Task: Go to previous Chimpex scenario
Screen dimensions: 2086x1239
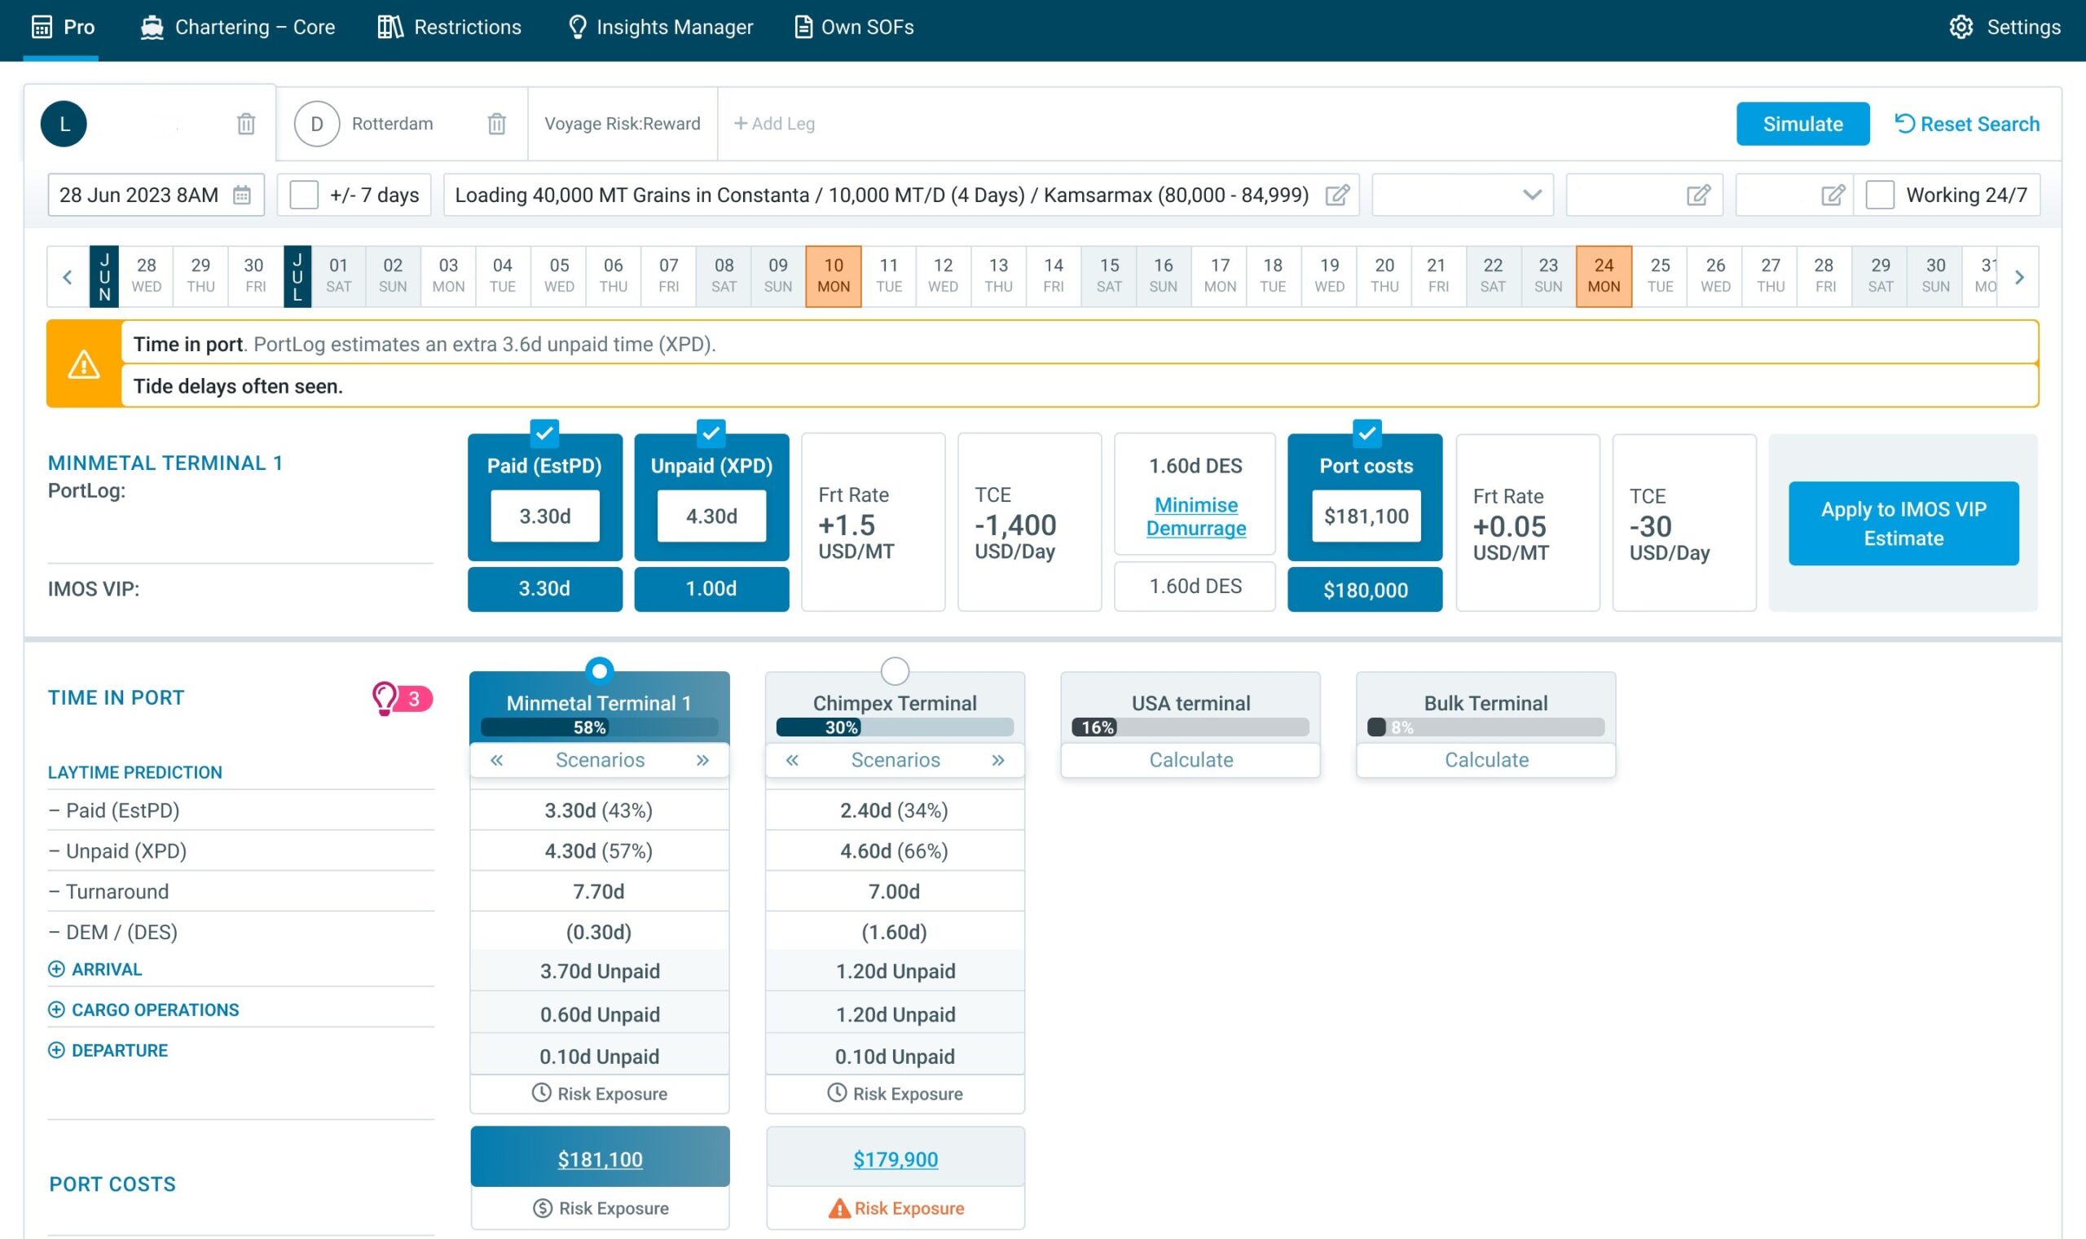Action: click(x=793, y=760)
